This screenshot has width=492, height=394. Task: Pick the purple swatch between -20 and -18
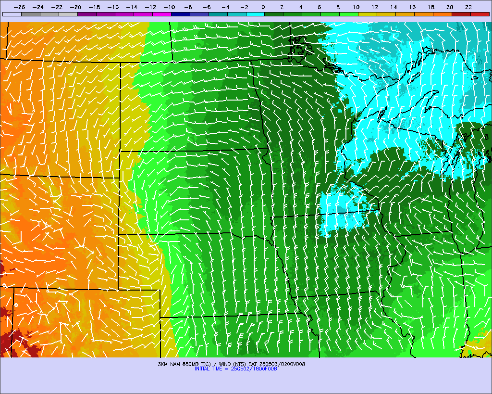pyautogui.click(x=87, y=14)
